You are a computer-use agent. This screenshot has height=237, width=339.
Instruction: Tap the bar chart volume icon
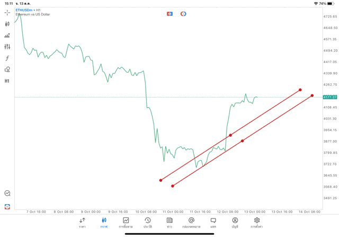(7, 36)
